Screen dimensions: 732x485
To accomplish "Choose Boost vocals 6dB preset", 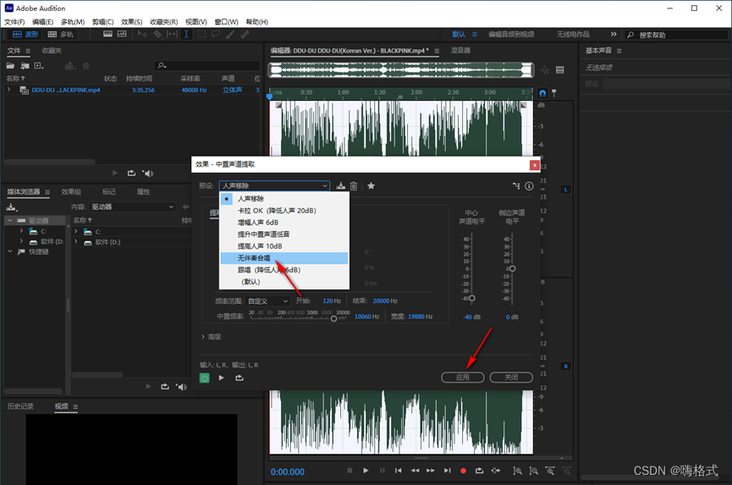I will click(x=283, y=223).
